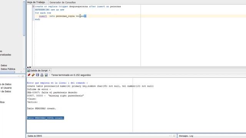Click 'Table PERSONAS creado.' output text

coord(42,108)
